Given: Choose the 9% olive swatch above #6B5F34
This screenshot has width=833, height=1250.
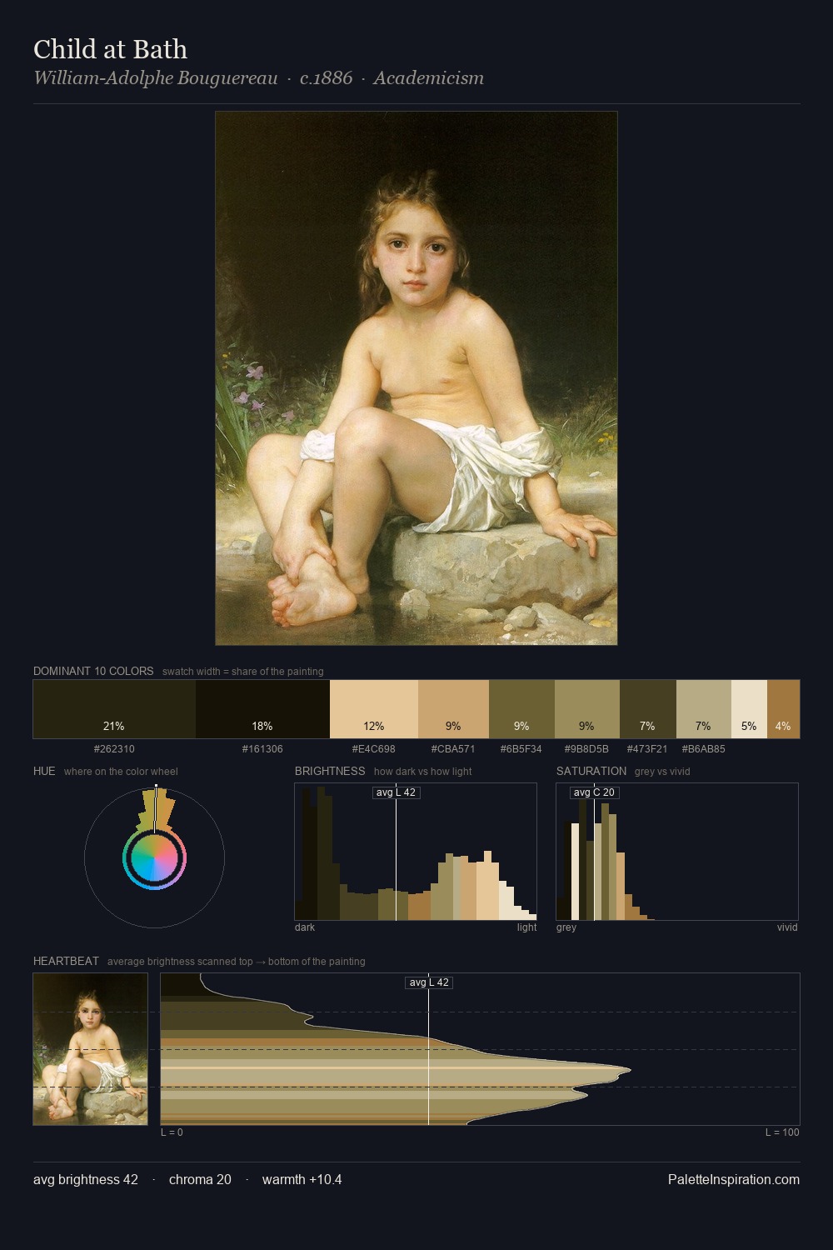Looking at the screenshot, I should point(521,709).
